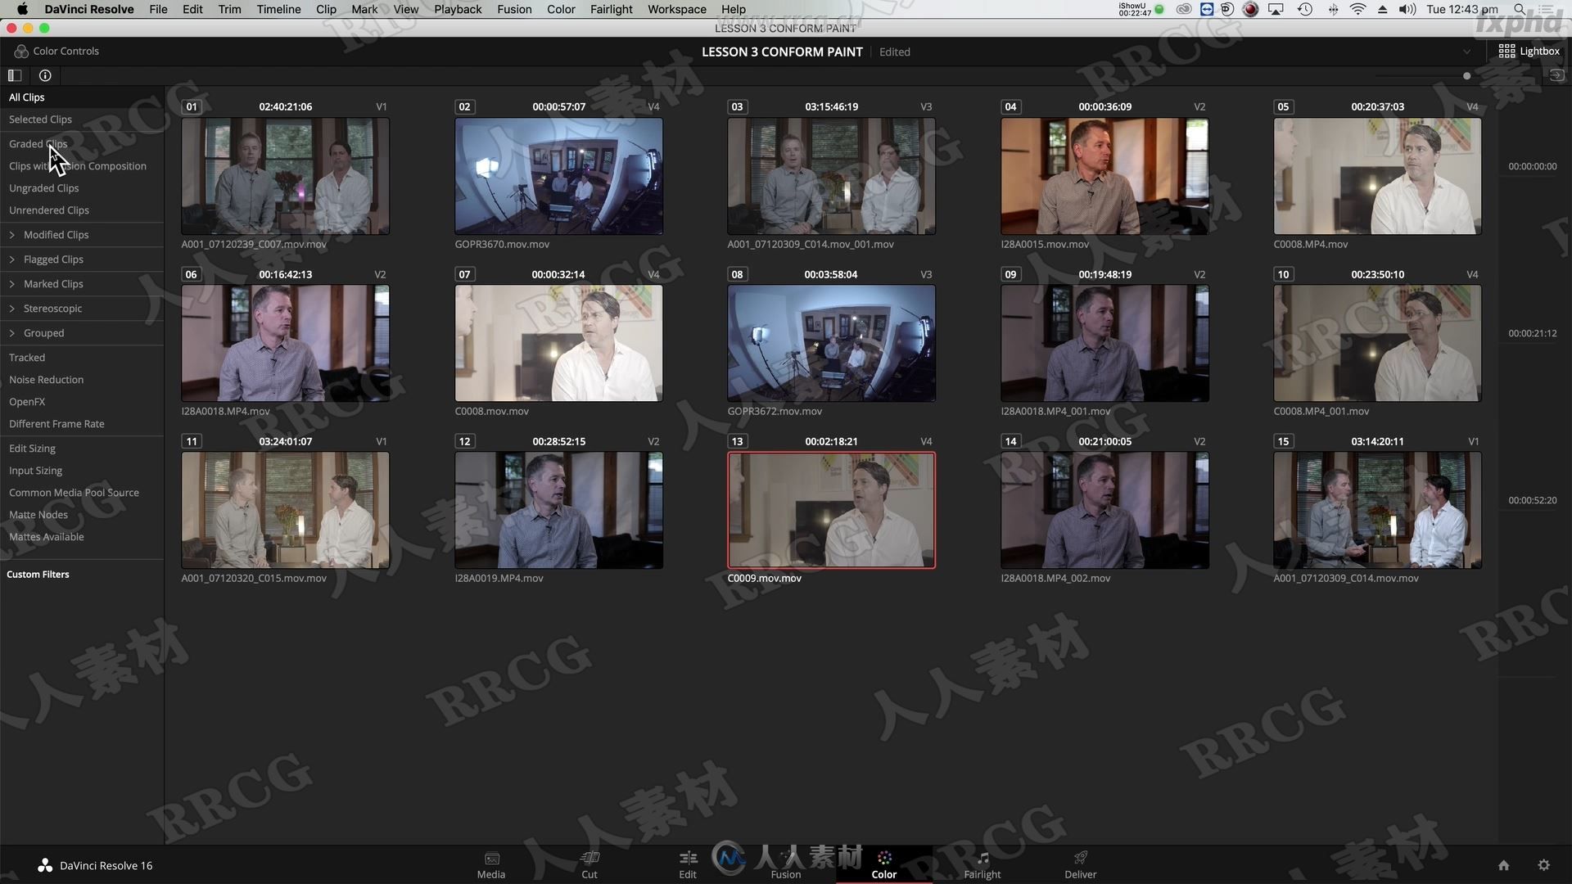Select clip 13 C0009.mov thumbnail
Screen dimensions: 1572x884
pos(831,510)
